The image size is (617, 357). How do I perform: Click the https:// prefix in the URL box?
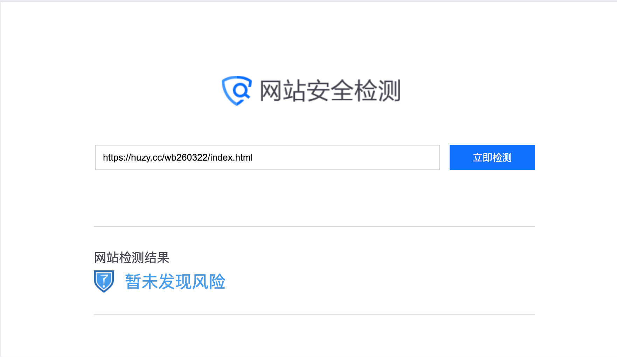pos(117,157)
